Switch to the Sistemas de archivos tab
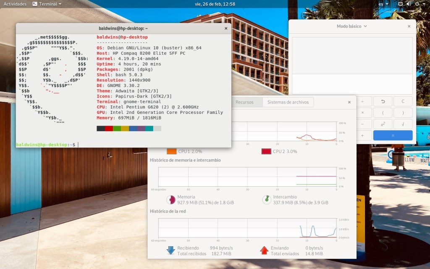This screenshot has width=430, height=269. (288, 102)
